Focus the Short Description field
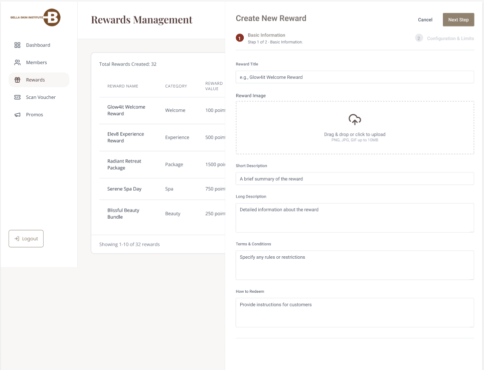 tap(355, 178)
